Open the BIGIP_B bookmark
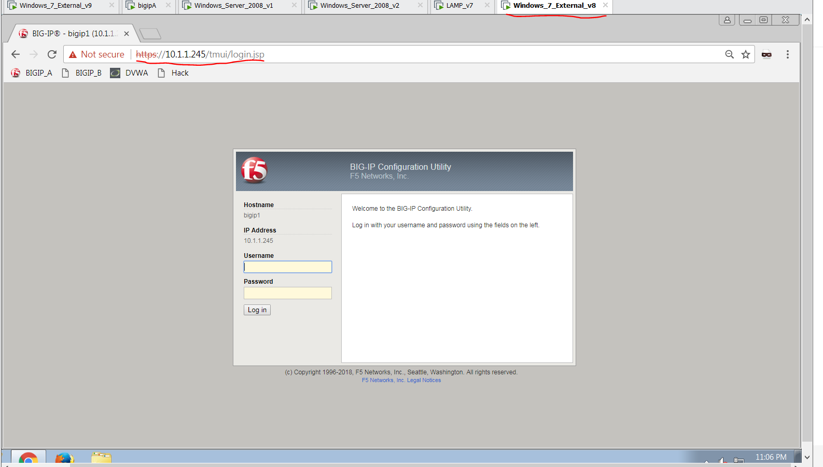Viewport: 823px width, 467px height. [x=81, y=73]
